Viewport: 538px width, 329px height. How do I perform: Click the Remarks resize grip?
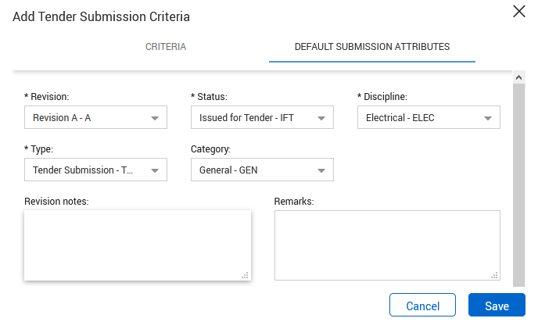pyautogui.click(x=494, y=274)
